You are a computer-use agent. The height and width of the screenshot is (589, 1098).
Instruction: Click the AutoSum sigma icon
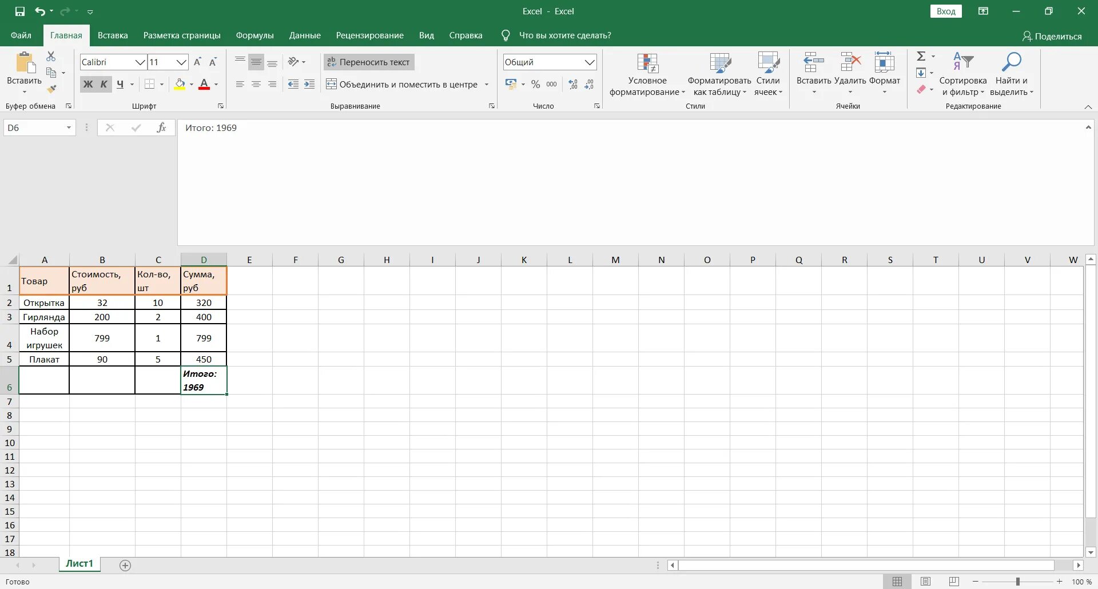click(921, 56)
